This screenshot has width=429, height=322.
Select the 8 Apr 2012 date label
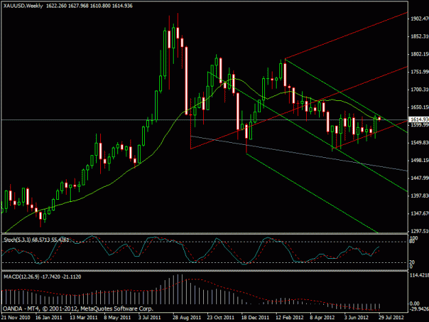pos(322,318)
